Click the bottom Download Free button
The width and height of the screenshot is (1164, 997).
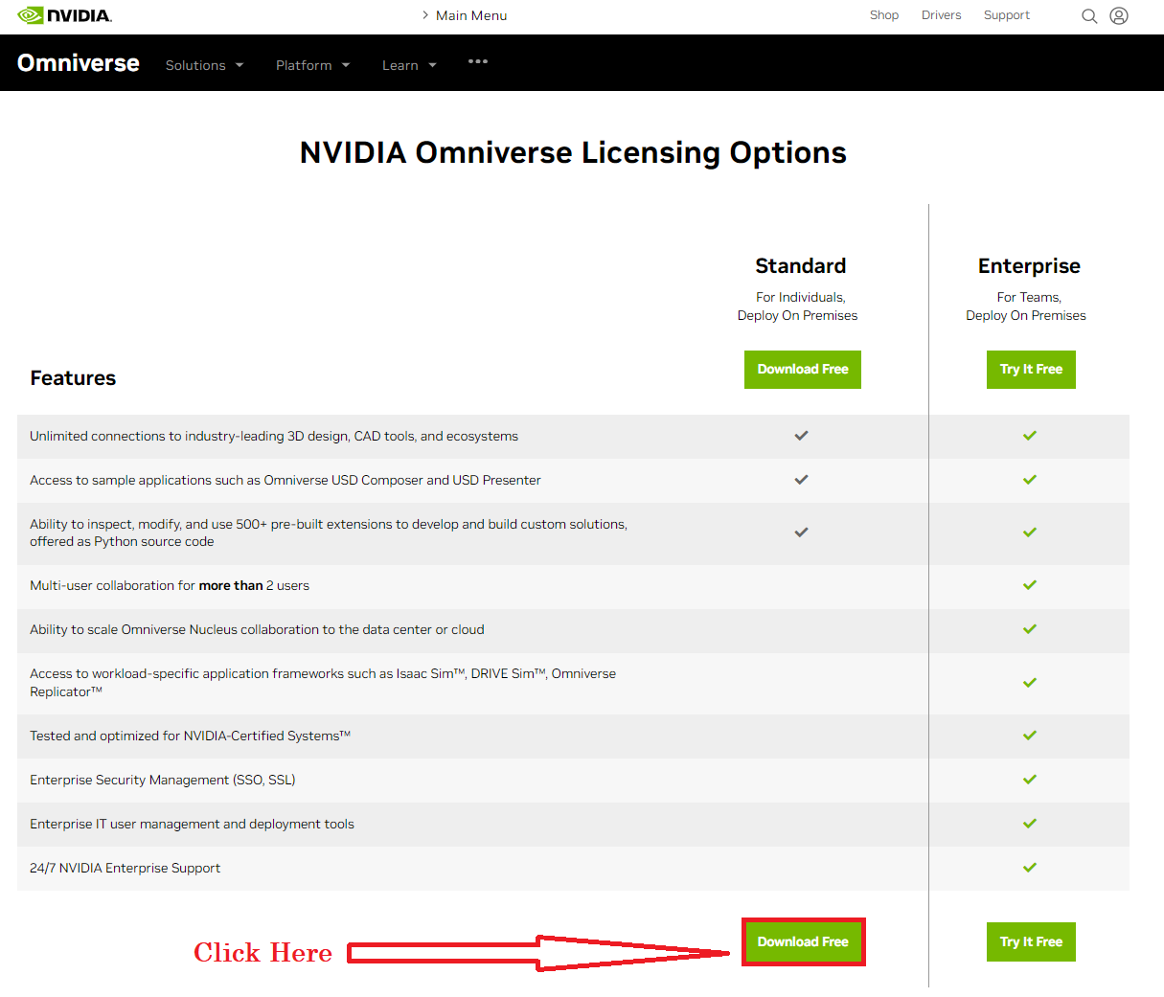coord(803,942)
